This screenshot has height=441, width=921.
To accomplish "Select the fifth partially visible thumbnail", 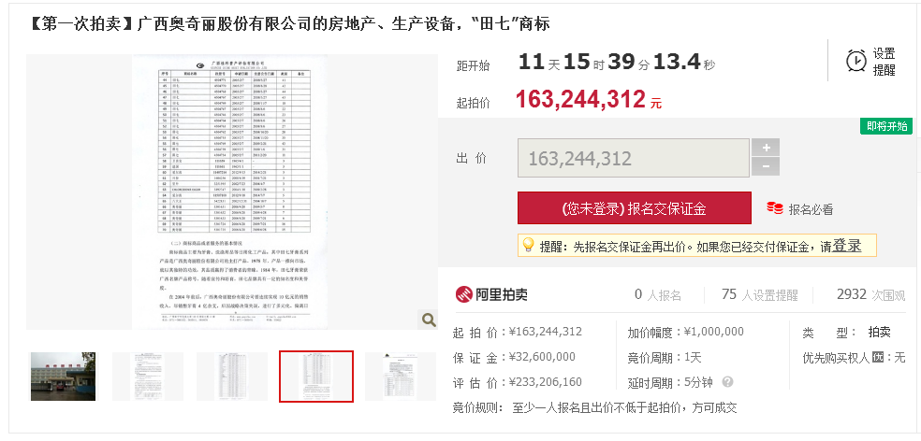I will click(401, 377).
